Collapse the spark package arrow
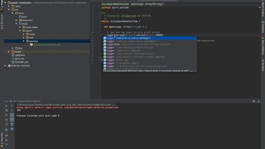Image resolution: width=265 pixels, height=149 pixels. [20, 31]
